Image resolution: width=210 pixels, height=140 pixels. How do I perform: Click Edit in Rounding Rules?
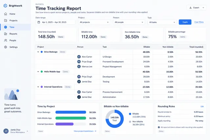(x=202, y=107)
